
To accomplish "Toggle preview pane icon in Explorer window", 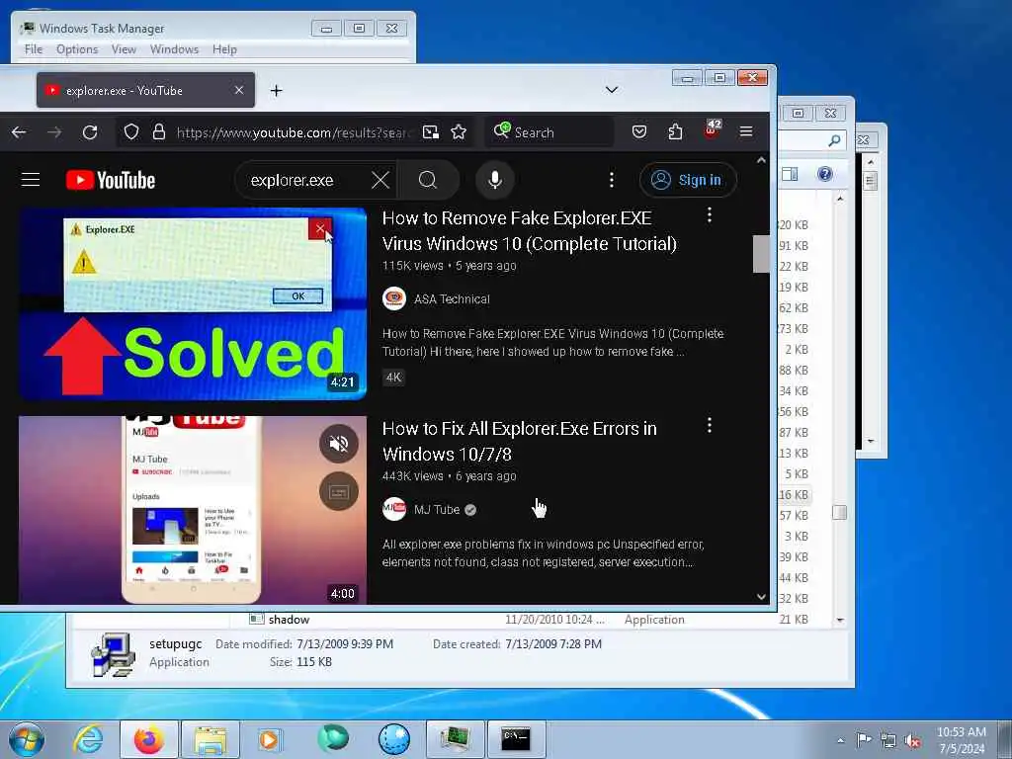I will [x=790, y=174].
